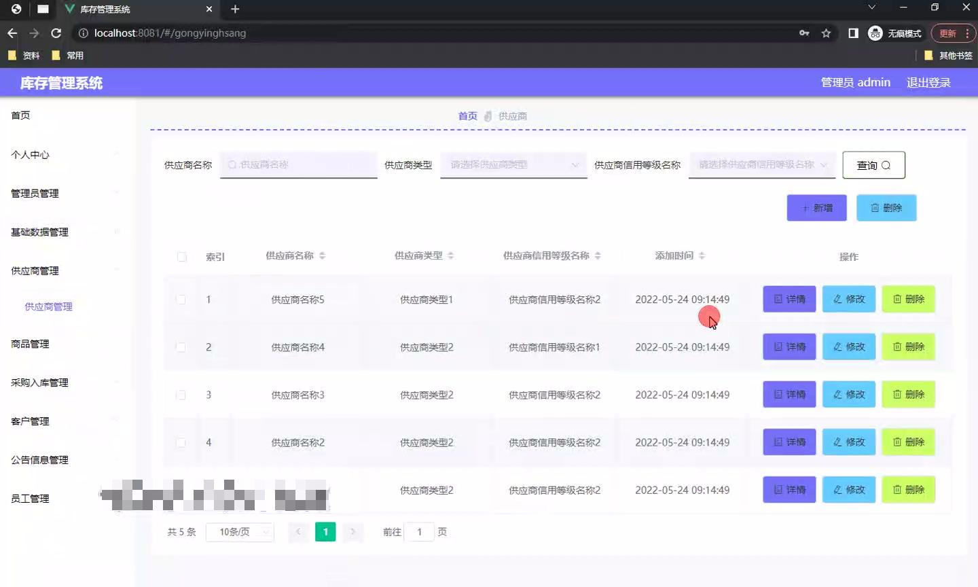Check the row for 供应商名称4
Viewport: 978px width, 587px height.
pos(181,347)
